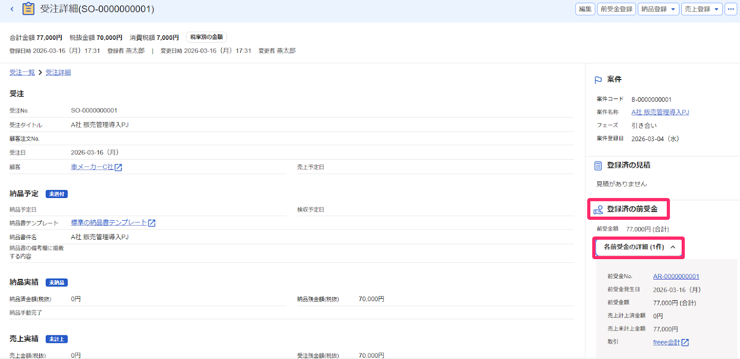Screen dimensions: 740x359
Task: Open the 受注詳細 breadcrumb link
Action: tap(58, 73)
